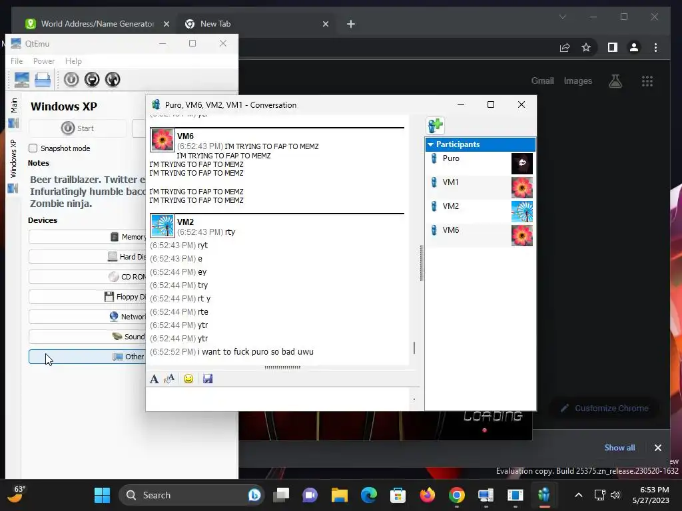Image resolution: width=682 pixels, height=511 pixels.
Task: Open the File menu in QtEmu
Action: (17, 61)
